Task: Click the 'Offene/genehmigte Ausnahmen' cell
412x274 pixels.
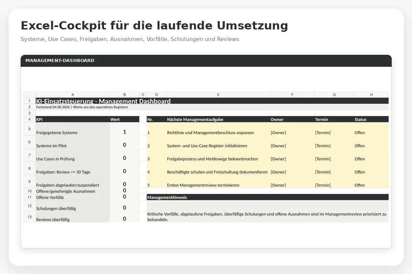Action: point(72,191)
